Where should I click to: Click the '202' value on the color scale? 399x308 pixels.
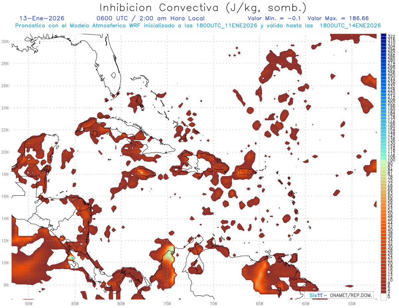(391, 103)
